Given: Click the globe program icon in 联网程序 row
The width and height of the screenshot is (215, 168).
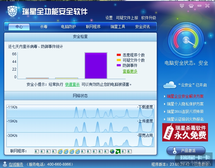Looking at the screenshot, I should tap(112, 152).
